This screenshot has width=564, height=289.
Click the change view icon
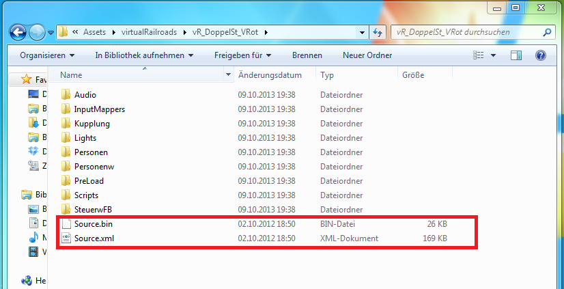479,55
